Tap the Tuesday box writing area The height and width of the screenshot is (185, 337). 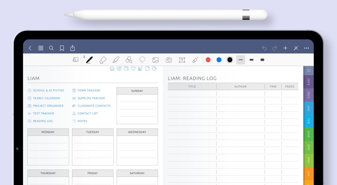point(93,150)
